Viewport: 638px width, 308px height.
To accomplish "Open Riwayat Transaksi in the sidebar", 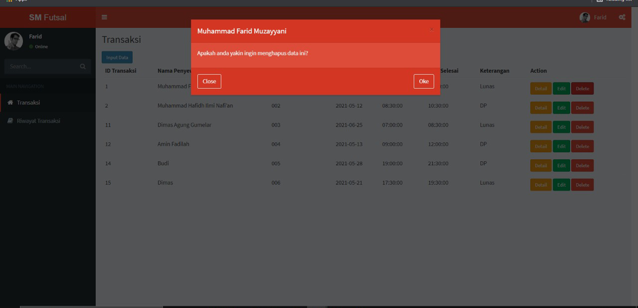I will click(48, 121).
